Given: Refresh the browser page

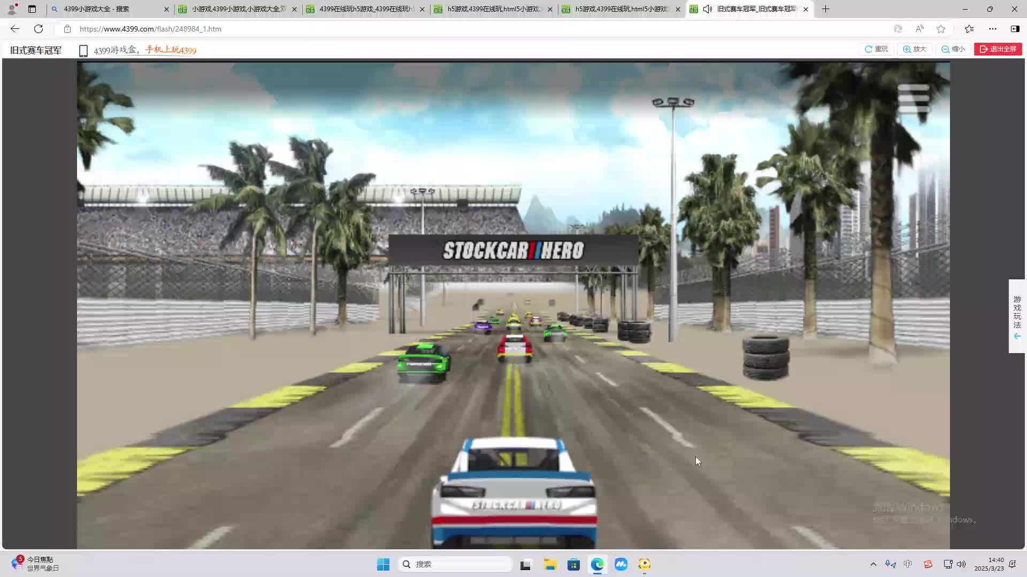Looking at the screenshot, I should click(39, 29).
